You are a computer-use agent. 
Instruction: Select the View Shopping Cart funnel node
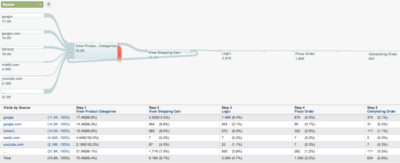[x=170, y=53]
